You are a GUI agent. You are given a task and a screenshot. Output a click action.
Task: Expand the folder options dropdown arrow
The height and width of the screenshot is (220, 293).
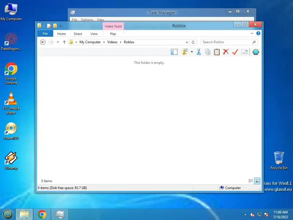[192, 52]
